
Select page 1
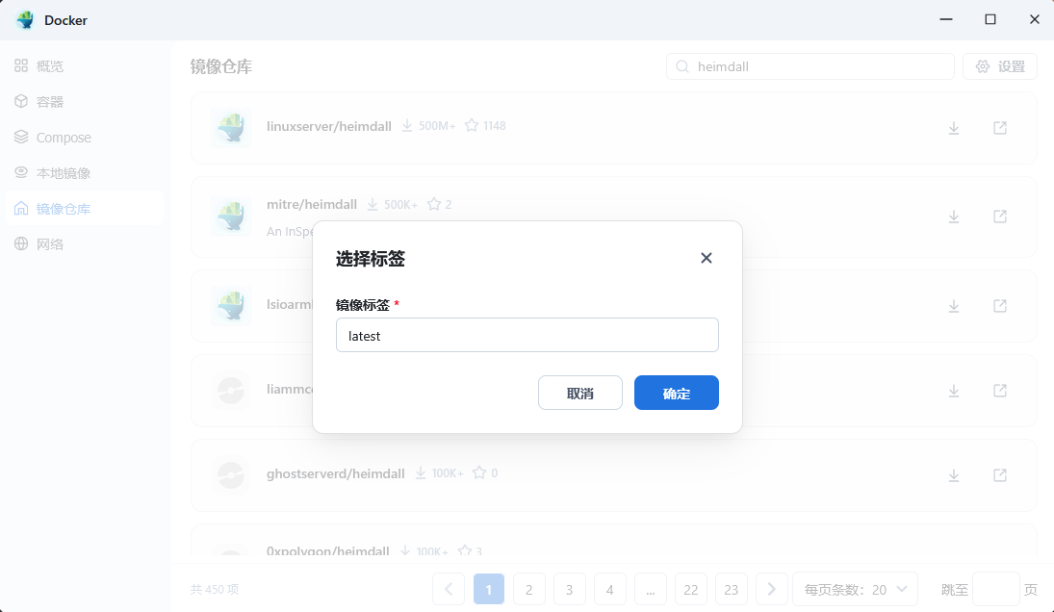point(489,589)
